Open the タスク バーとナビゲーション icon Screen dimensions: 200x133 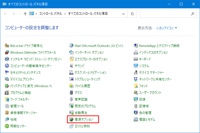click(x=71, y=72)
